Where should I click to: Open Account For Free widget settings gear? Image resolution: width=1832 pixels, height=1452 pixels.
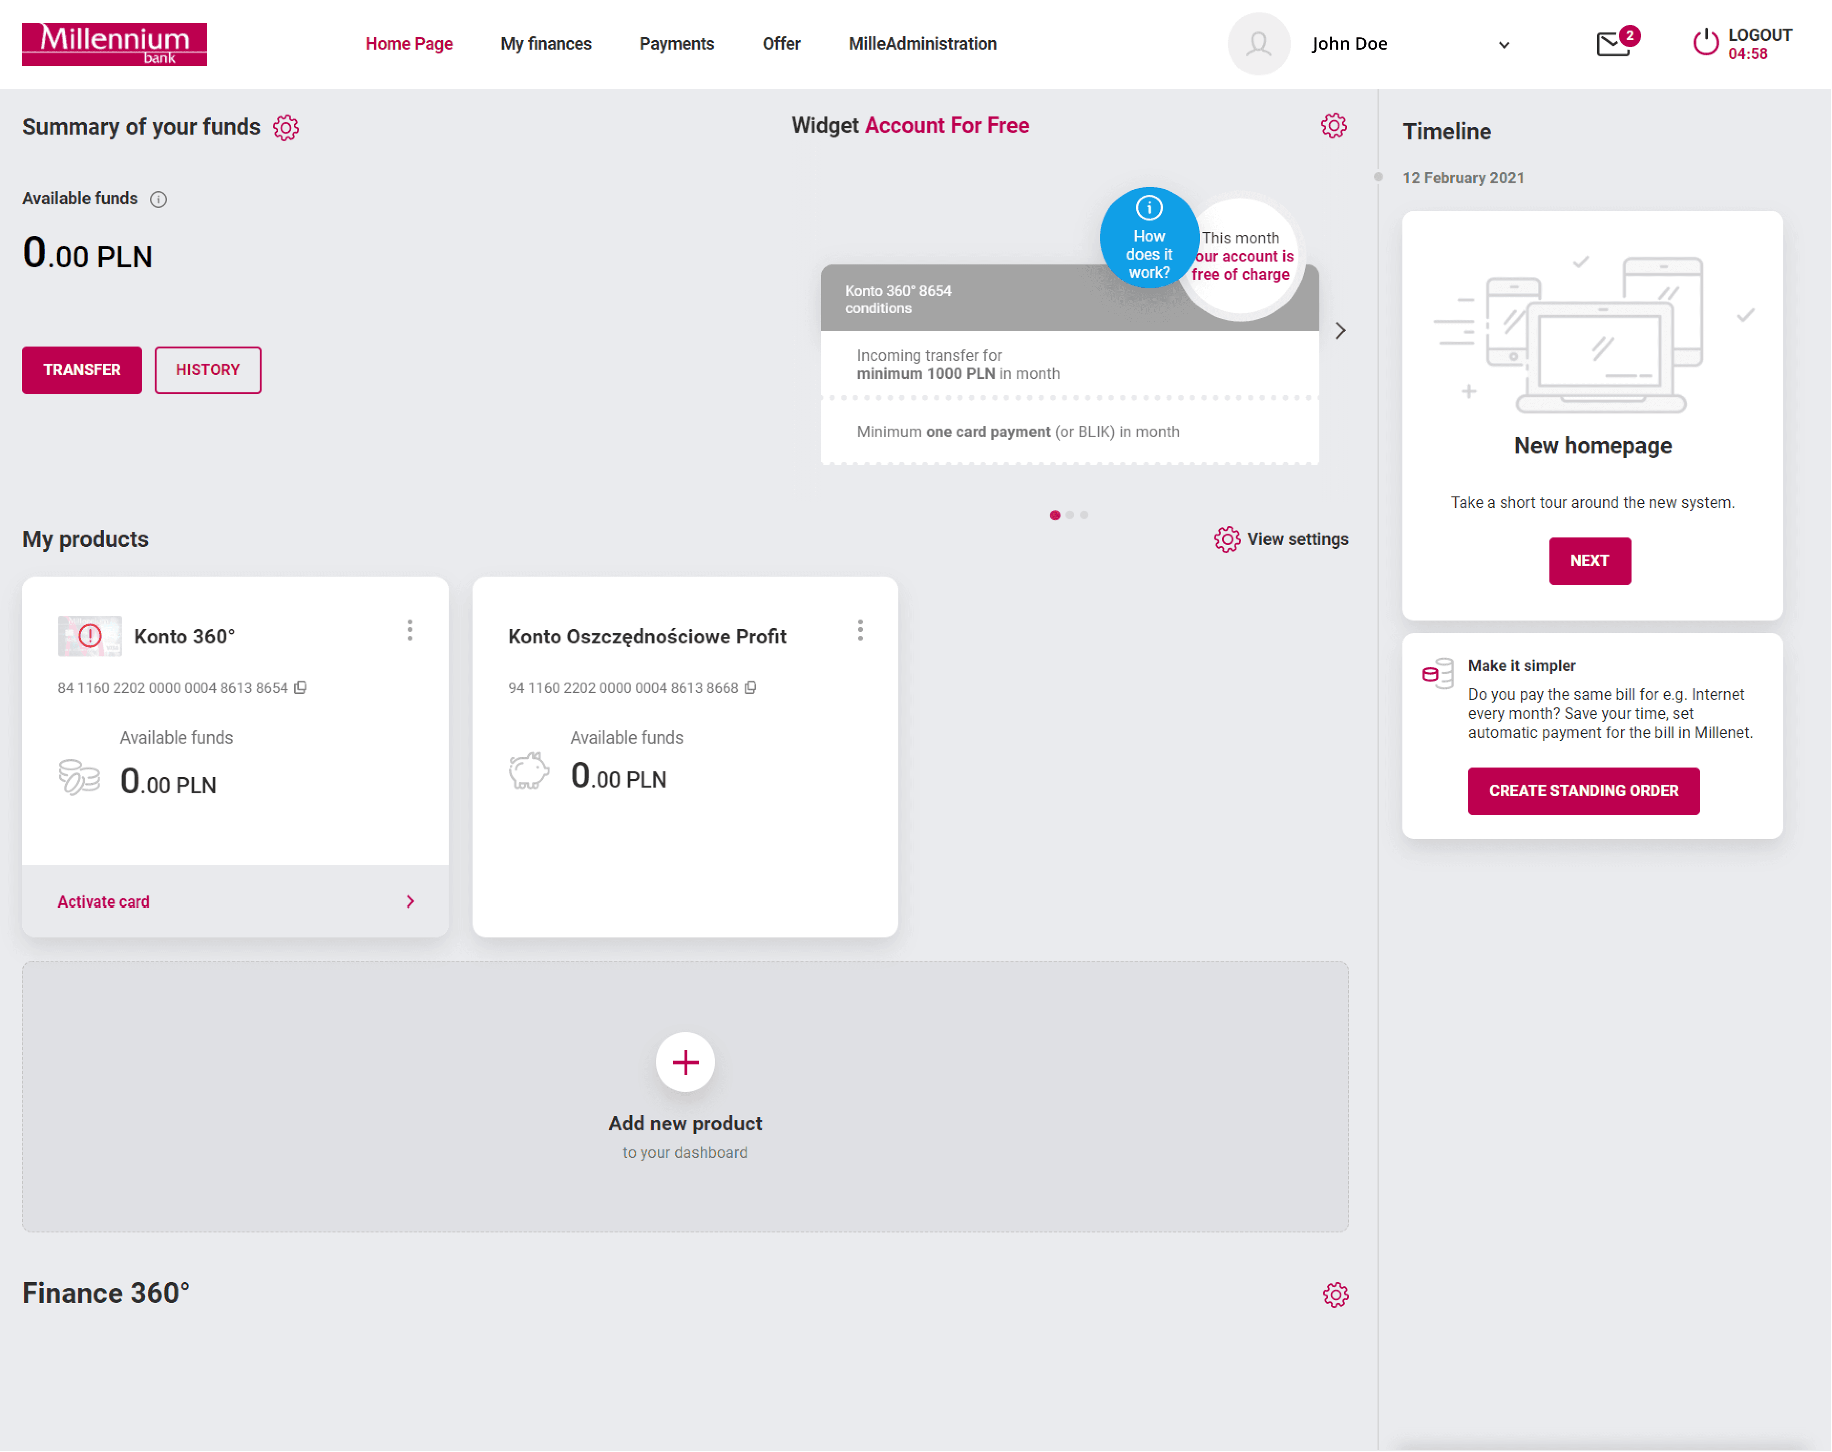pyautogui.click(x=1333, y=126)
